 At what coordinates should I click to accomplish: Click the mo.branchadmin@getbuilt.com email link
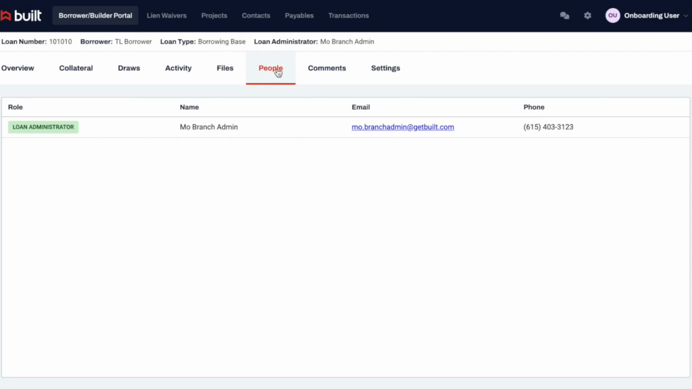(403, 127)
